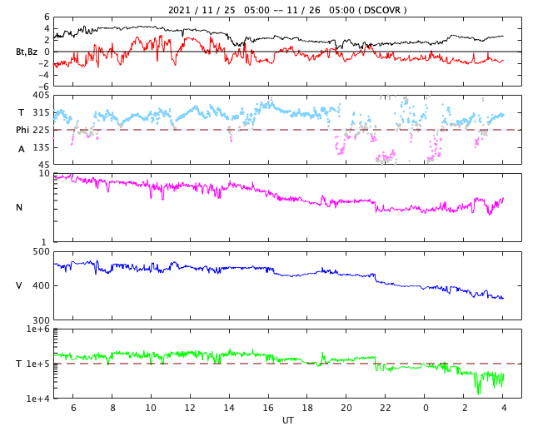Click the 405 tick in Phi panel
533x426 pixels.
point(41,96)
